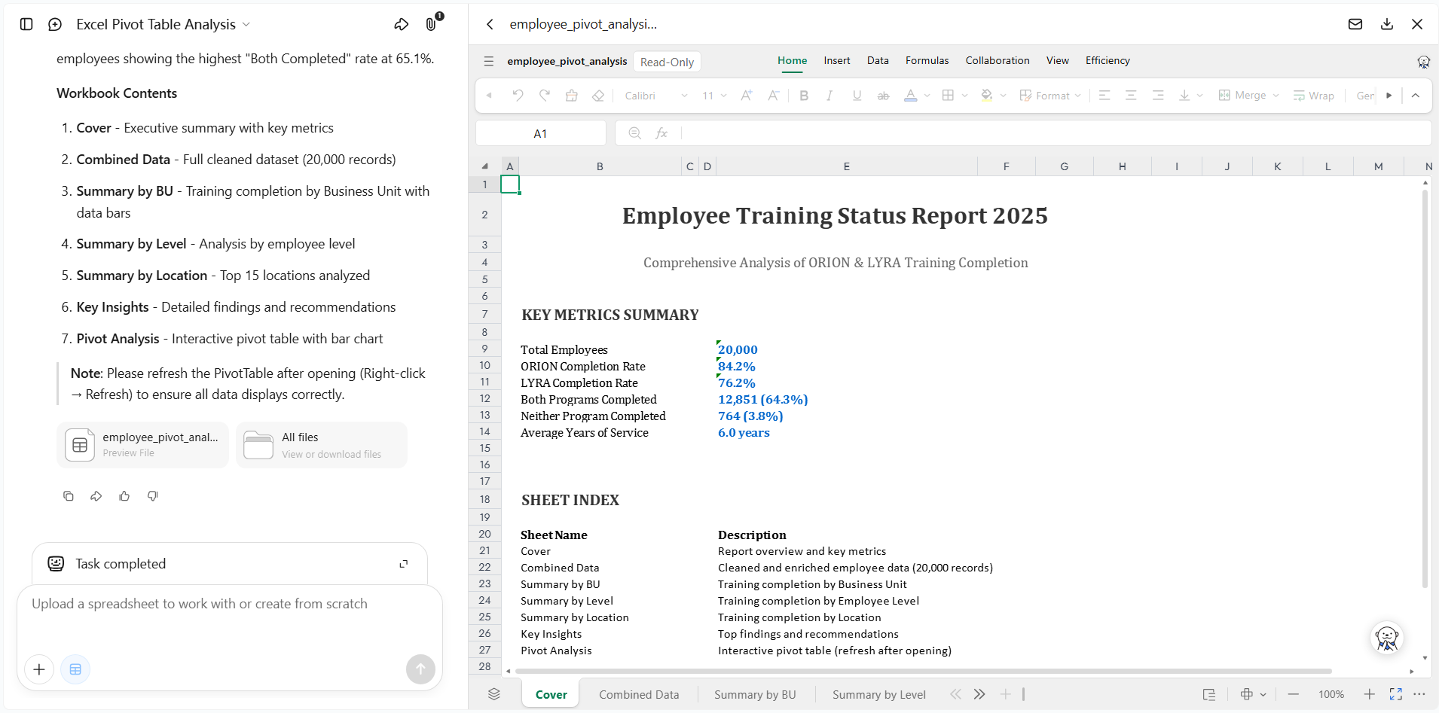Open the Data ribbon tab
This screenshot has height=713, width=1439.
pos(878,61)
